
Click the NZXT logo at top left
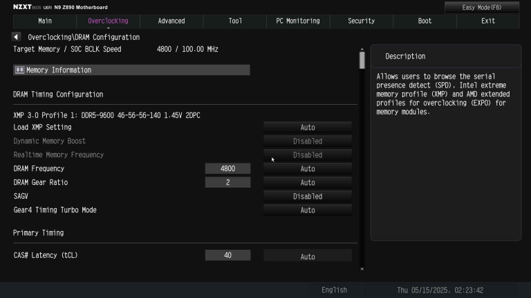[x=22, y=7]
